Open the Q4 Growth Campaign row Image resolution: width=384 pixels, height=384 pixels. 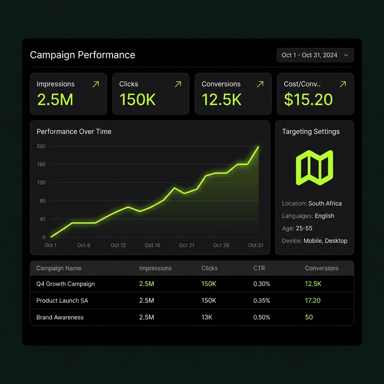click(x=66, y=284)
